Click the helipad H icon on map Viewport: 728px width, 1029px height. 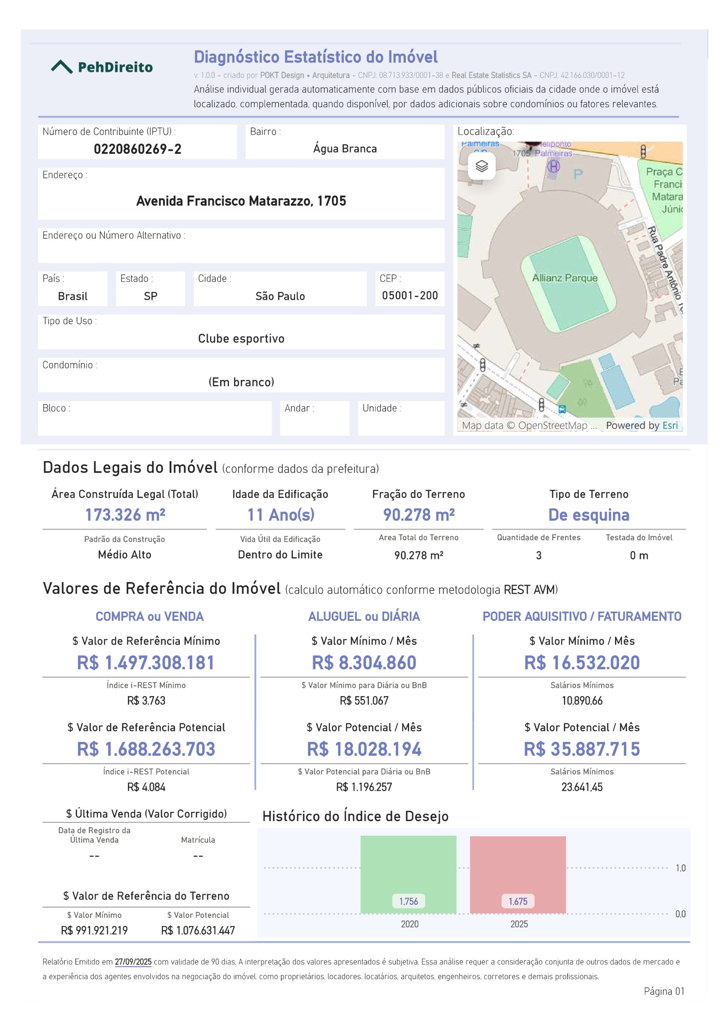(x=554, y=167)
